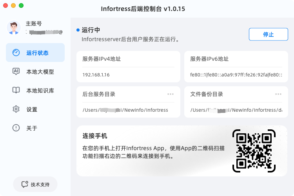Image resolution: width=294 pixels, height=196 pixels.
Task: Minimize window with yellow button
Action: tap(13, 5)
